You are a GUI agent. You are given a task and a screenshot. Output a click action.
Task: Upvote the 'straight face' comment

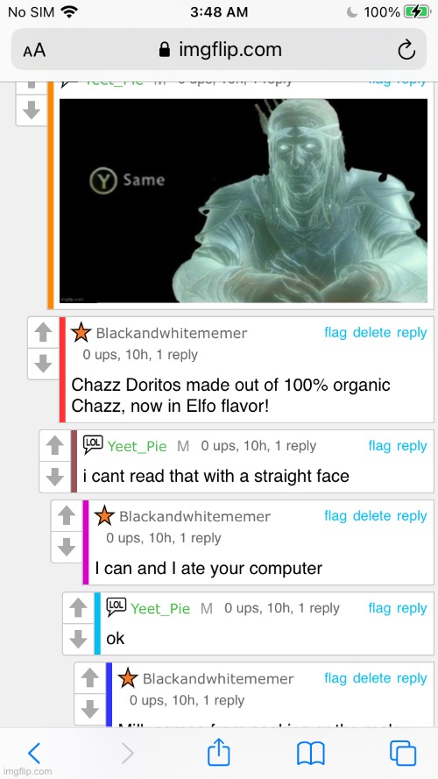coord(54,446)
